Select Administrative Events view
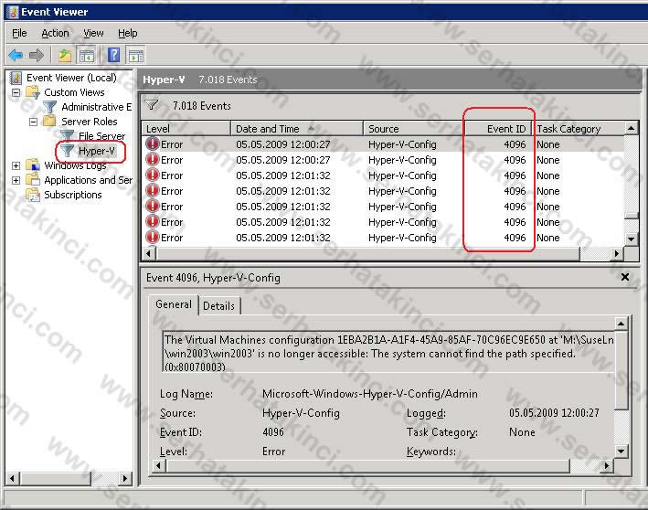Image resolution: width=648 pixels, height=510 pixels. pyautogui.click(x=96, y=107)
